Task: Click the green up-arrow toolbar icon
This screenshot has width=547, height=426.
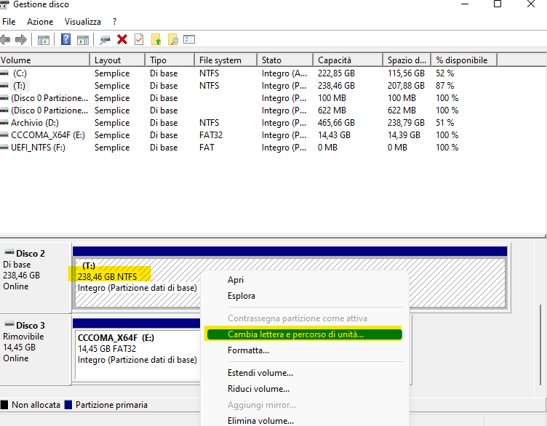Action: coord(156,39)
